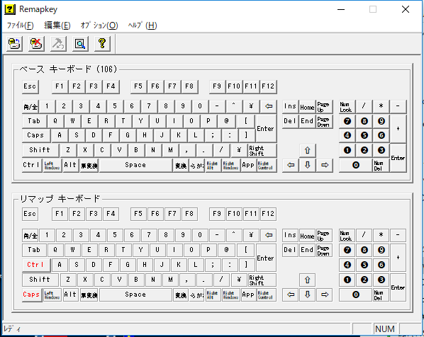Screen dimensions: 424x337
Task: Open the ファイル(F) menu
Action: tap(21, 25)
